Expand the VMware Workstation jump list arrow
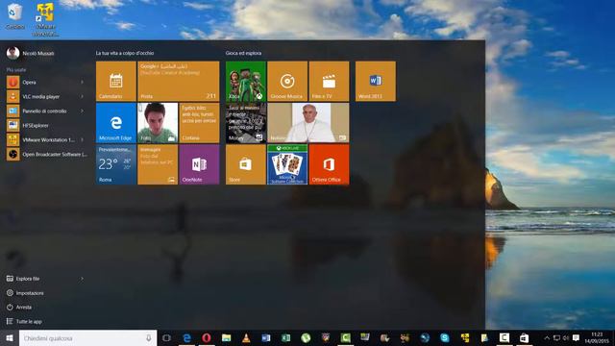This screenshot has height=346, width=615. 83,139
